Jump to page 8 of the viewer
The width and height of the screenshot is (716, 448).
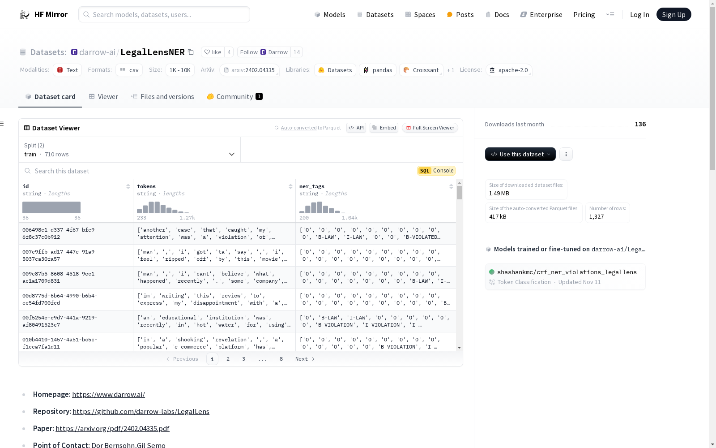coord(281,359)
